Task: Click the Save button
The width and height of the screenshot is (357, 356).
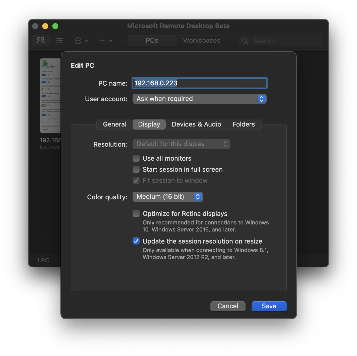Action: coord(269,306)
